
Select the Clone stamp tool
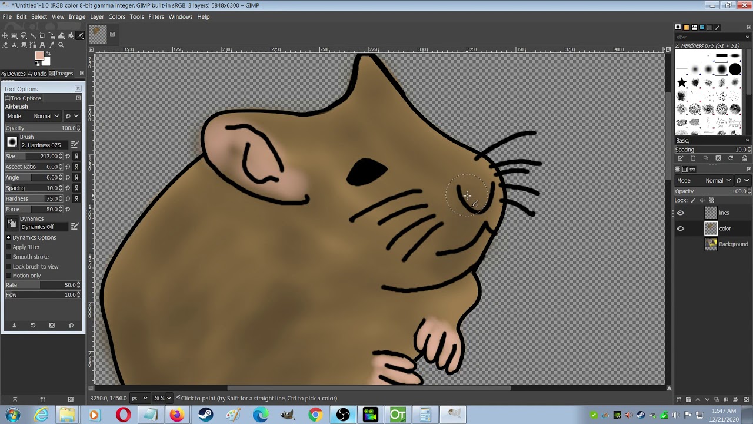coord(14,45)
